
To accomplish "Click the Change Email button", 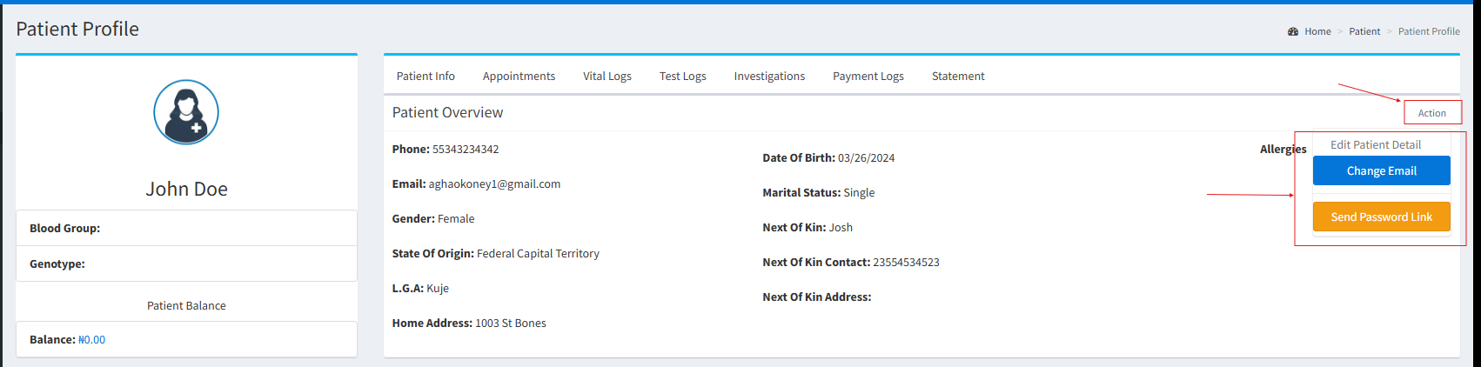I will click(1381, 170).
